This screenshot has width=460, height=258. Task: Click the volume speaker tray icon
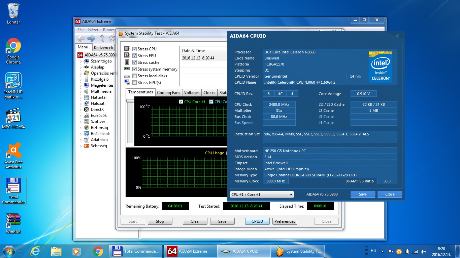coord(423,251)
